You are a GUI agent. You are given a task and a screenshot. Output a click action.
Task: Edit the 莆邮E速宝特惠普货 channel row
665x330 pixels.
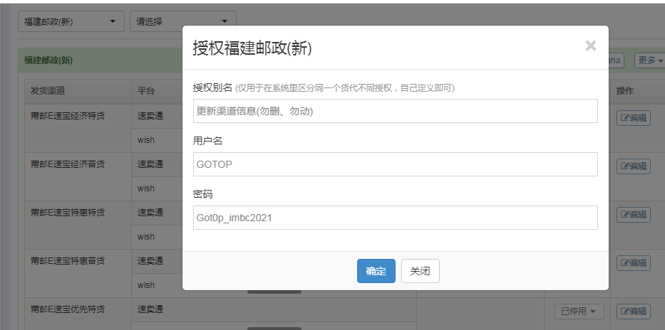633,262
